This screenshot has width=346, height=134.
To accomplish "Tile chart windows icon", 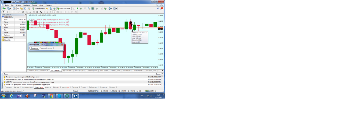I will click(x=93, y=8).
